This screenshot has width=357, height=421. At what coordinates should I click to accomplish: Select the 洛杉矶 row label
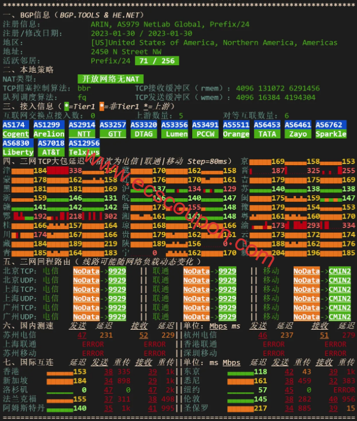(x=15, y=390)
